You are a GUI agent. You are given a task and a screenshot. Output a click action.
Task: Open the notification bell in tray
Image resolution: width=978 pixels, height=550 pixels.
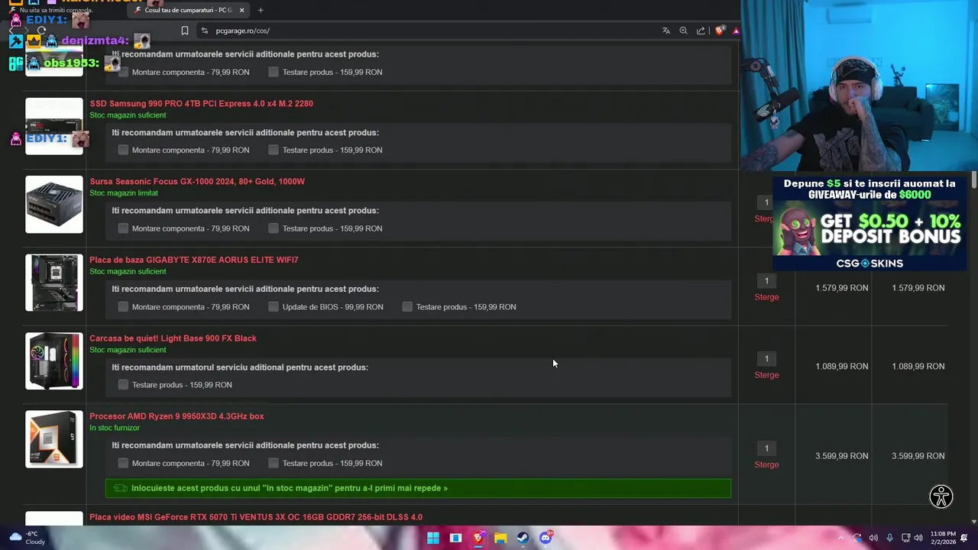pyautogui.click(x=964, y=538)
